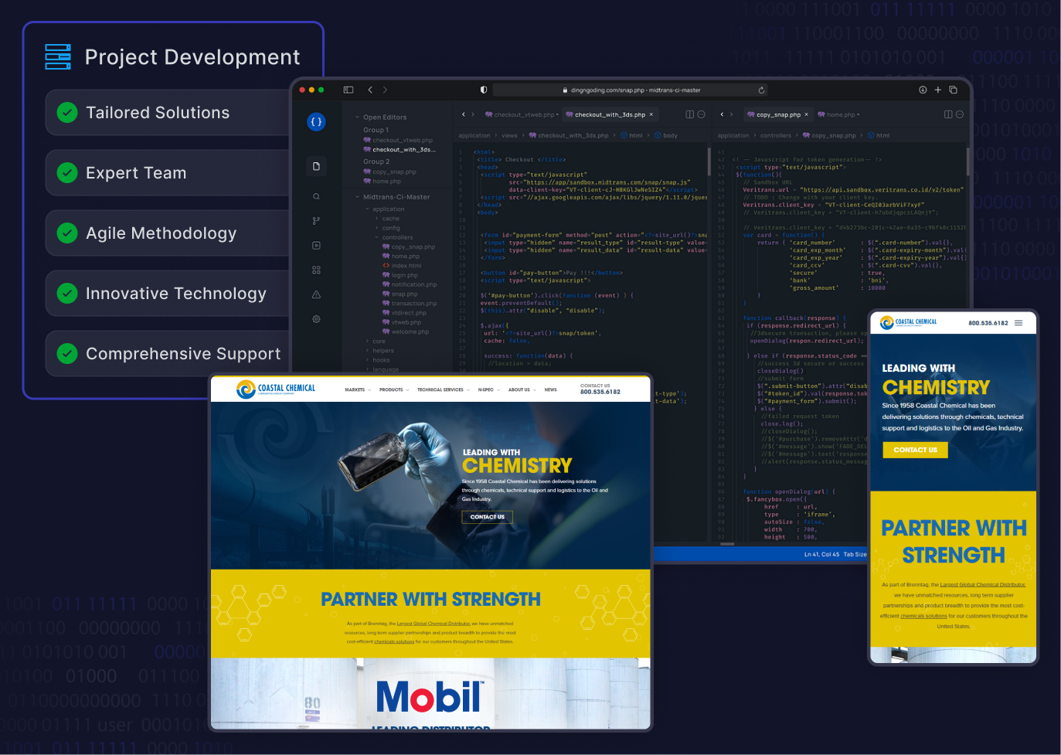The image size is (1061, 755).
Task: Open index.html in the controllers folder
Action: [401, 265]
